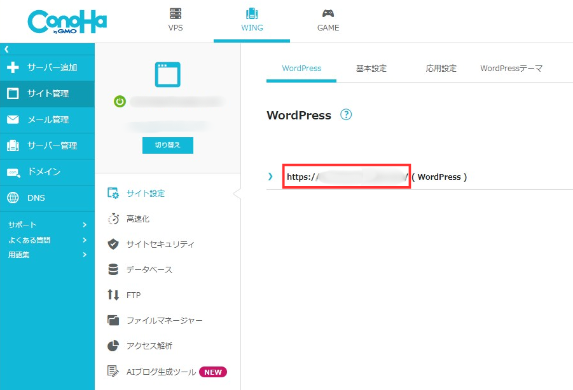Click the globe icon for DNS
The width and height of the screenshot is (573, 390).
pyautogui.click(x=13, y=198)
